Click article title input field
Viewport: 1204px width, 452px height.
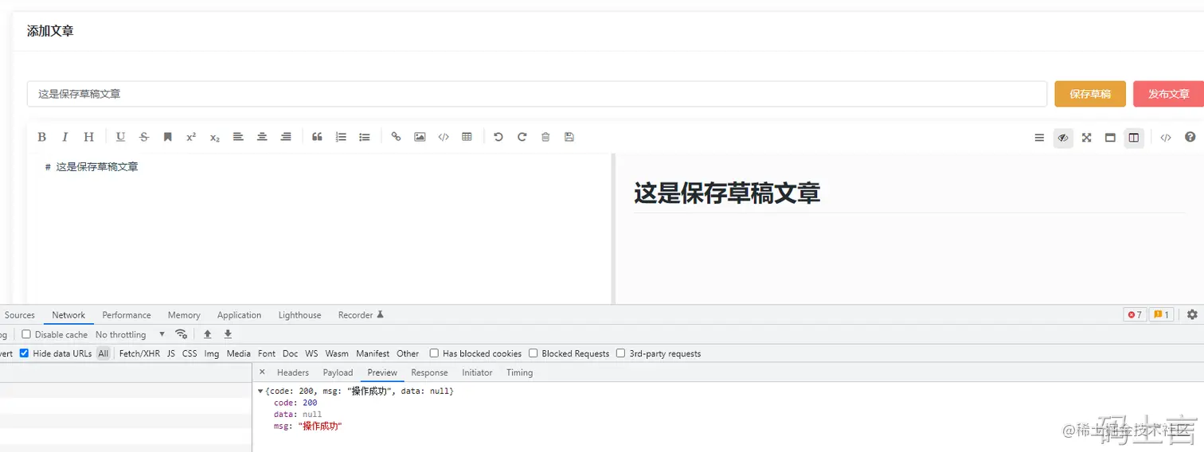(537, 94)
